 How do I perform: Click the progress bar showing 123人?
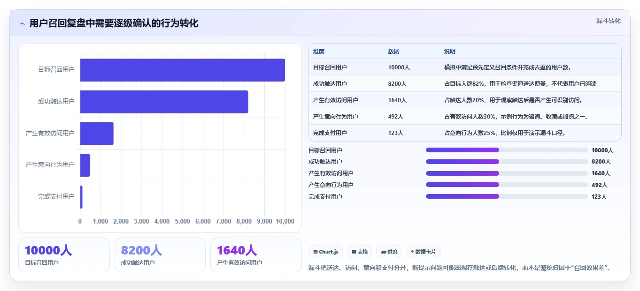(507, 196)
